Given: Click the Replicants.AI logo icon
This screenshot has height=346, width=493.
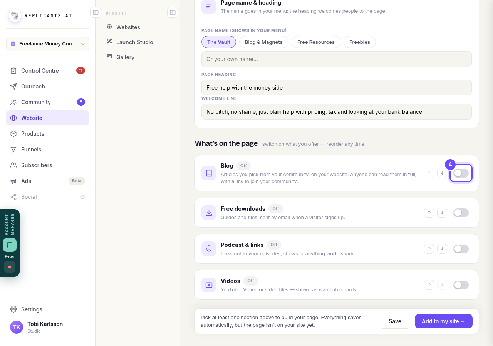Looking at the screenshot, I should point(15,16).
